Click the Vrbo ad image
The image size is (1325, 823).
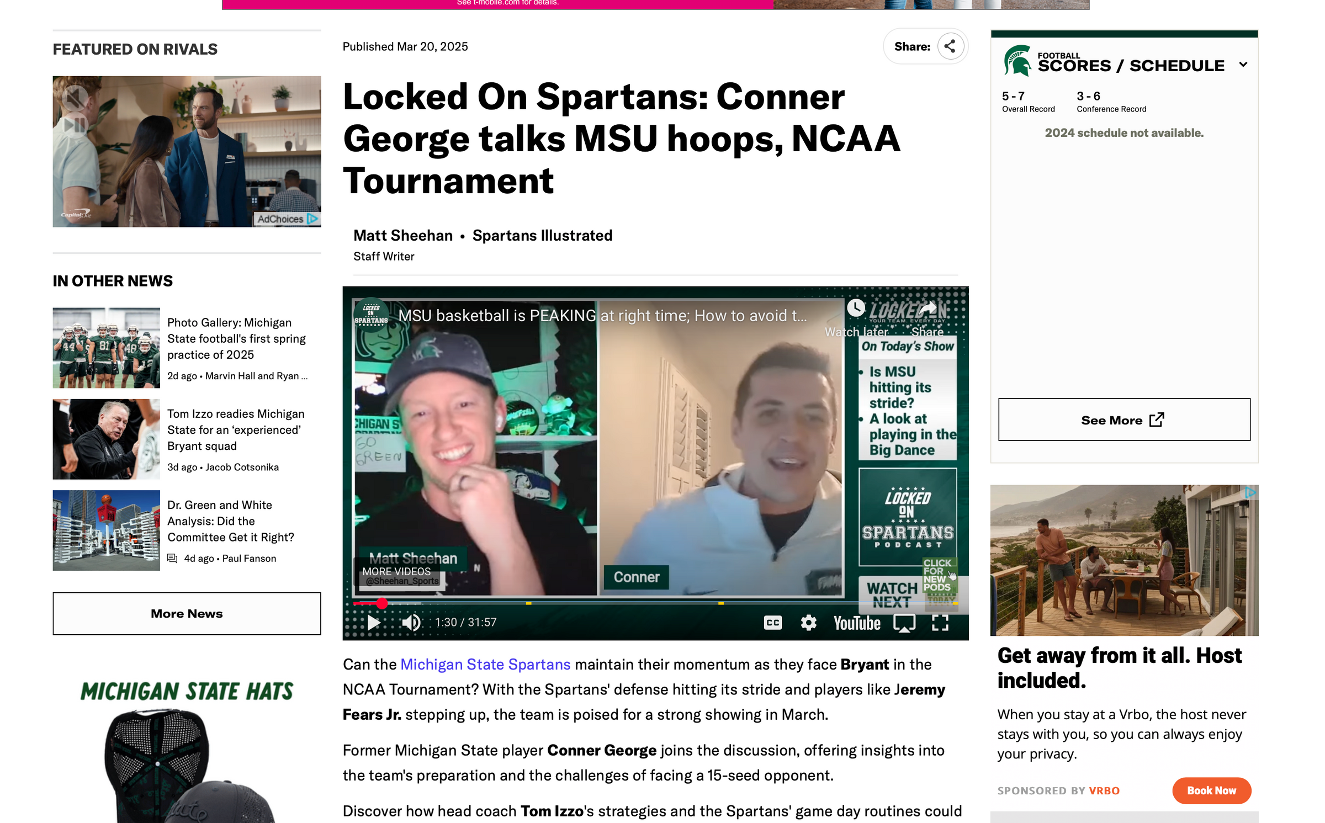(1124, 560)
